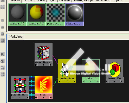Click lambert2SG output connection arrow
129x103 pixels.
[x=122, y=81]
